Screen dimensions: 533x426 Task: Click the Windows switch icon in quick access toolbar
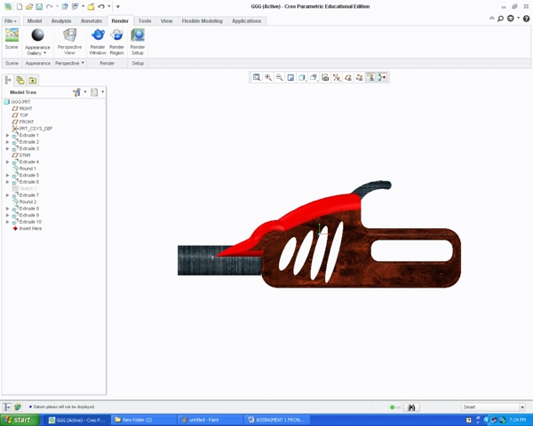76,6
